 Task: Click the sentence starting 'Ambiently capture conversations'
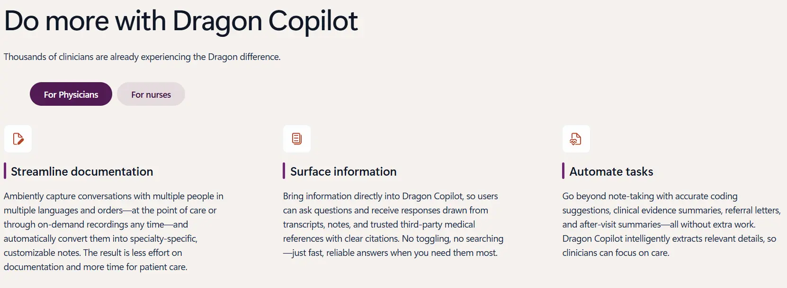114,224
